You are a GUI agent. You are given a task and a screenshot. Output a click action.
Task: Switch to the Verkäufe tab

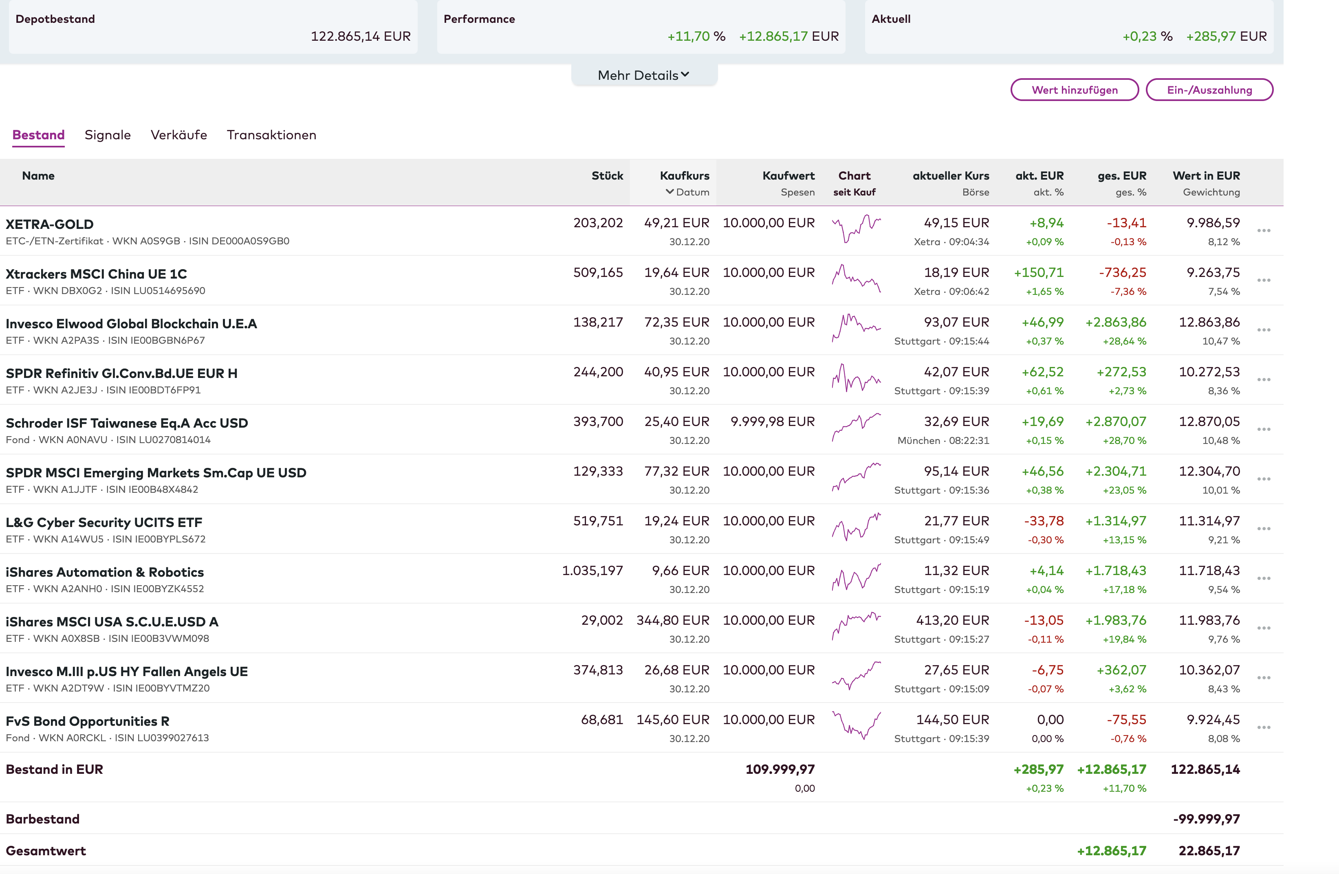point(178,135)
